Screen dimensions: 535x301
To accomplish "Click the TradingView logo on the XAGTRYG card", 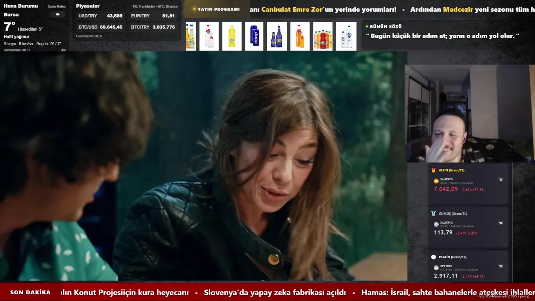I will coord(501,223).
